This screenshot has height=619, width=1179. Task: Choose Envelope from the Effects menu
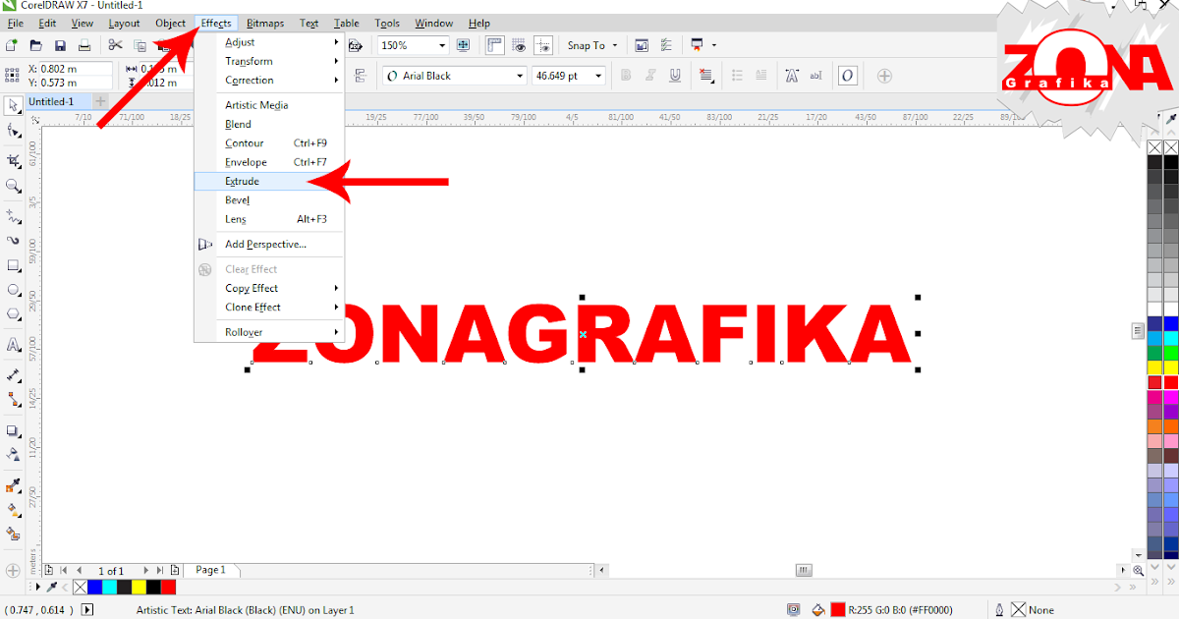pyautogui.click(x=269, y=162)
